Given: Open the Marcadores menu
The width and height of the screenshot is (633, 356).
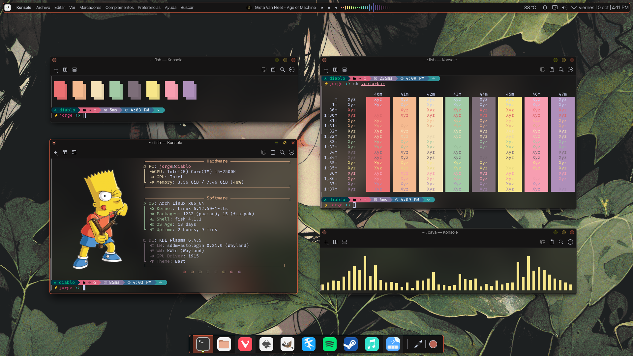Looking at the screenshot, I should pos(90,7).
